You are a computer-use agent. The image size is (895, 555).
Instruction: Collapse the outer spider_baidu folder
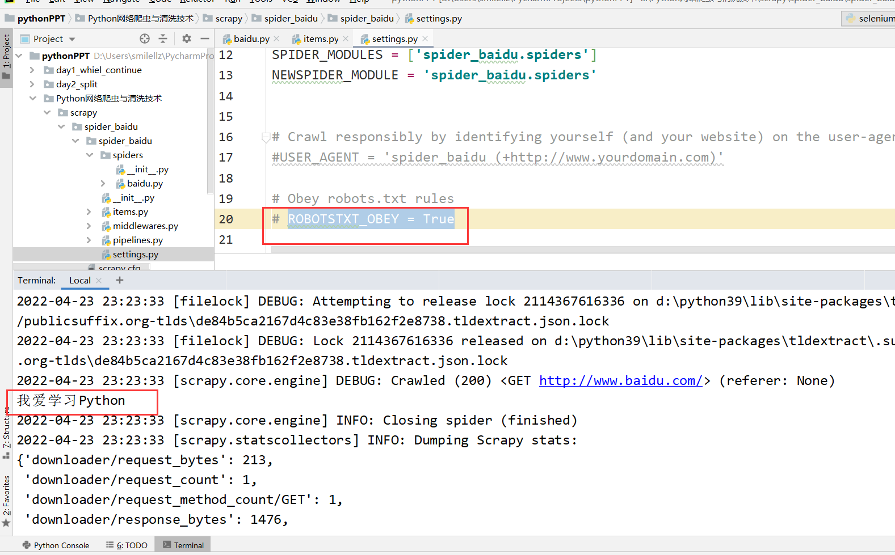pos(61,126)
